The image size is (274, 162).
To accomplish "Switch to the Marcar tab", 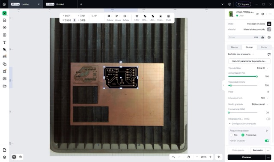I will 235,47.
